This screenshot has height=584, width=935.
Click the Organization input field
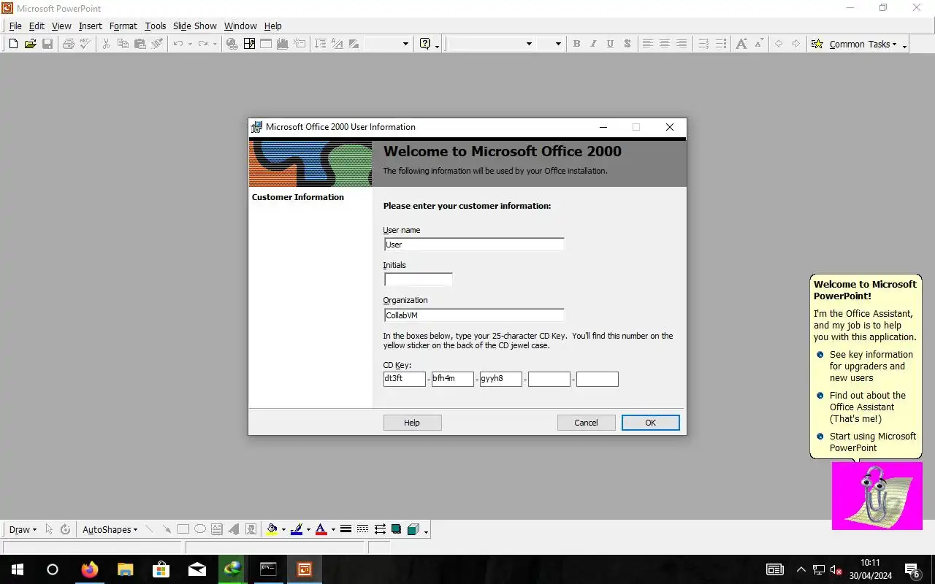point(474,315)
